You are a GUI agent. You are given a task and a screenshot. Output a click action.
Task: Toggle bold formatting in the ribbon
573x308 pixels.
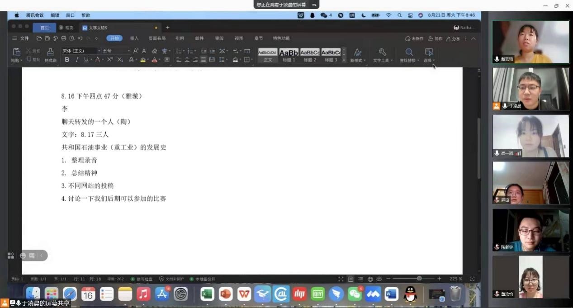67,60
